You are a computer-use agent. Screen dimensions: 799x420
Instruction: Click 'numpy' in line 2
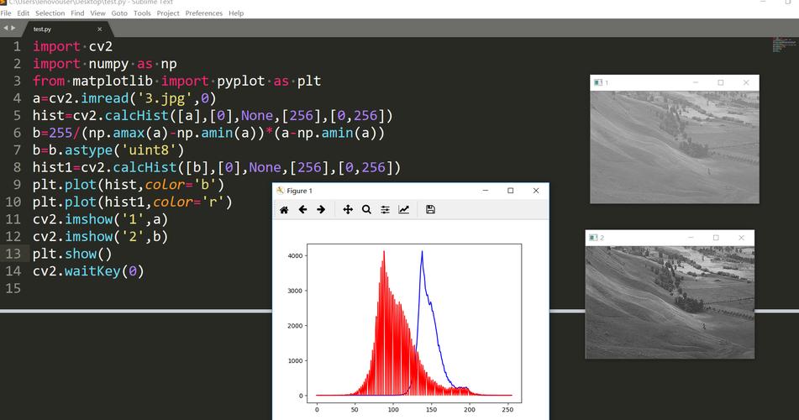tap(108, 64)
